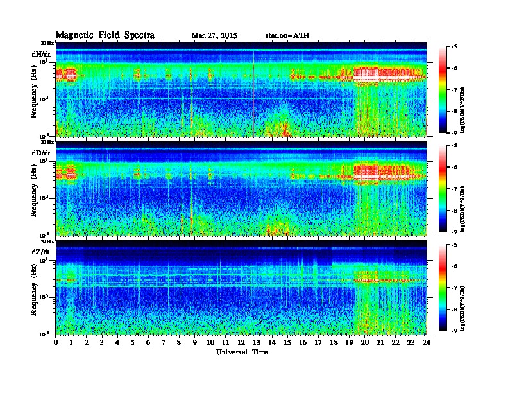
Task: Click the "dH/dt" panel label
Action: (x=41, y=54)
